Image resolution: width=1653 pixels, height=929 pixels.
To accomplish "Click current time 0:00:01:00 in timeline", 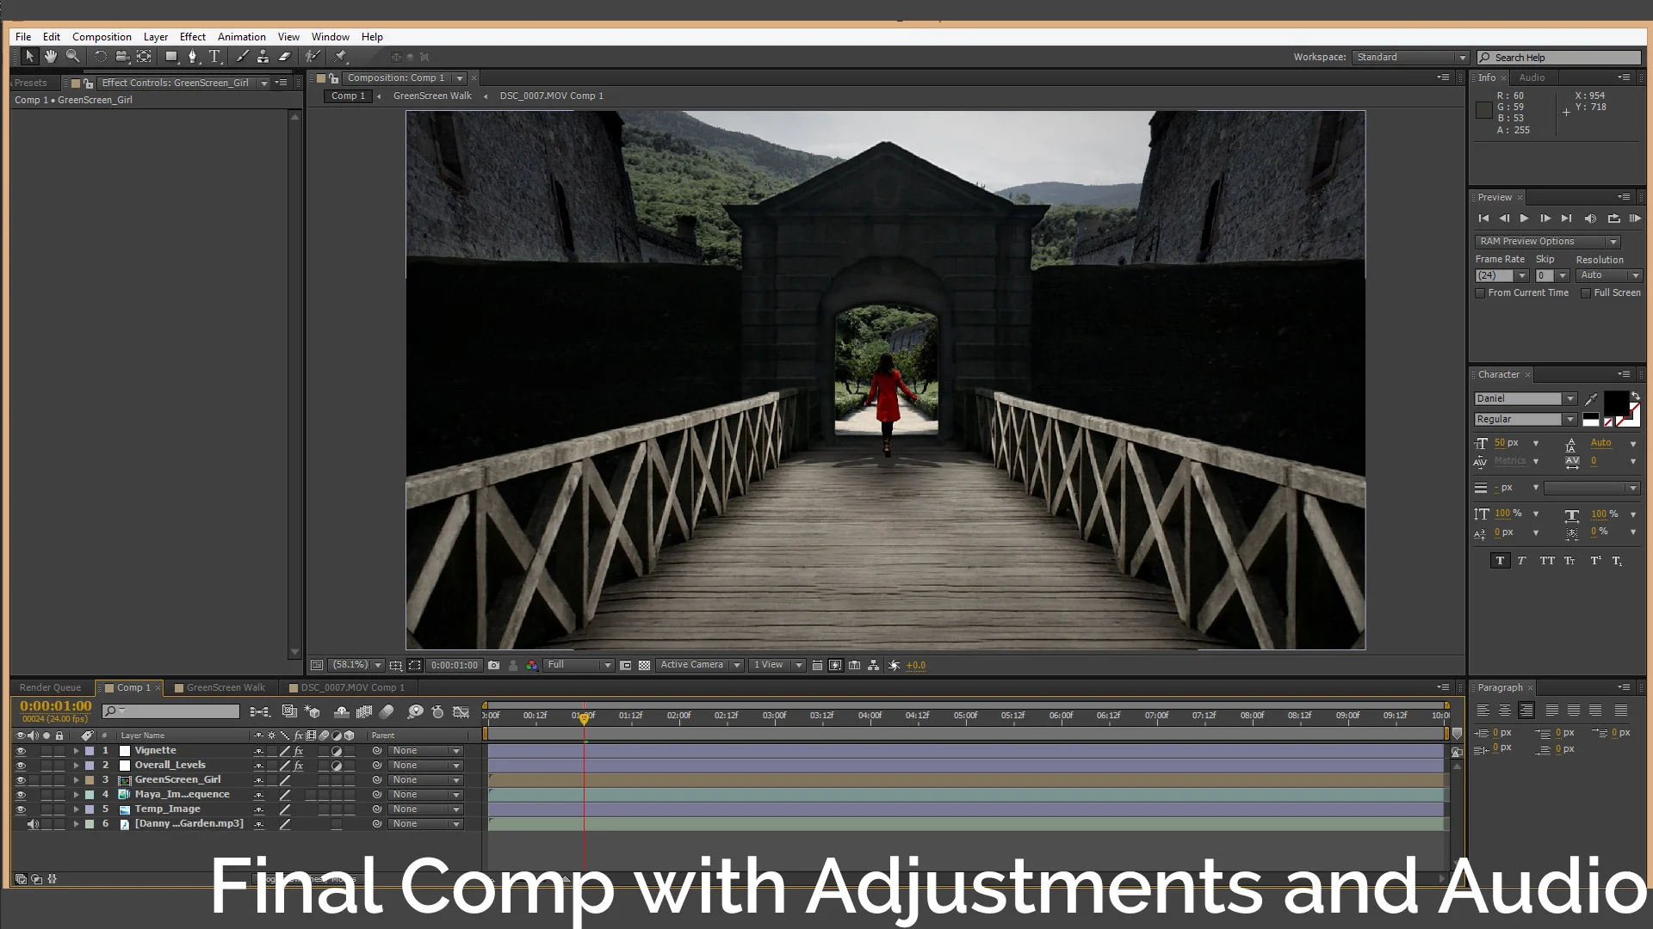I will tap(56, 706).
